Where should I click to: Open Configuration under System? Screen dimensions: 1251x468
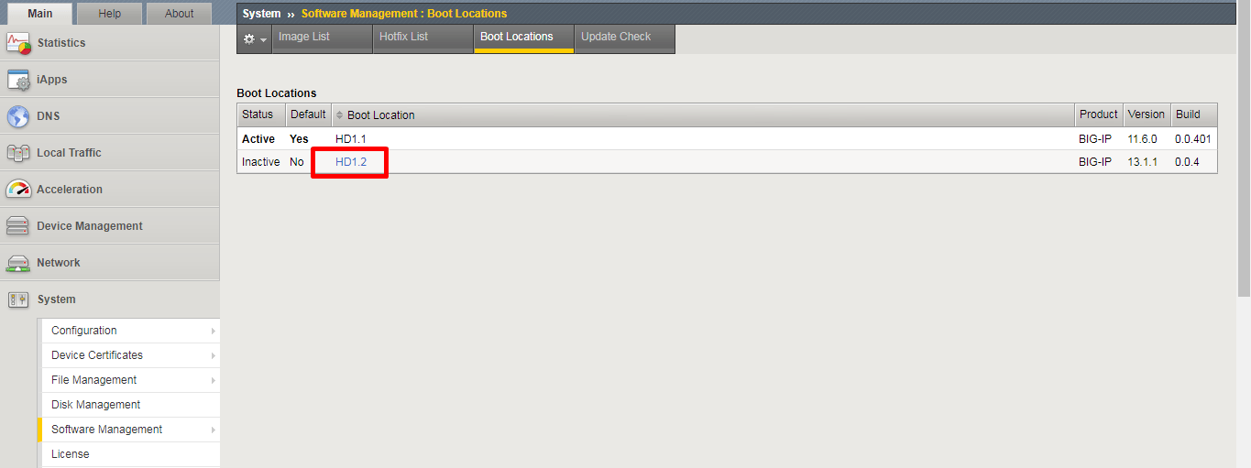(129, 331)
